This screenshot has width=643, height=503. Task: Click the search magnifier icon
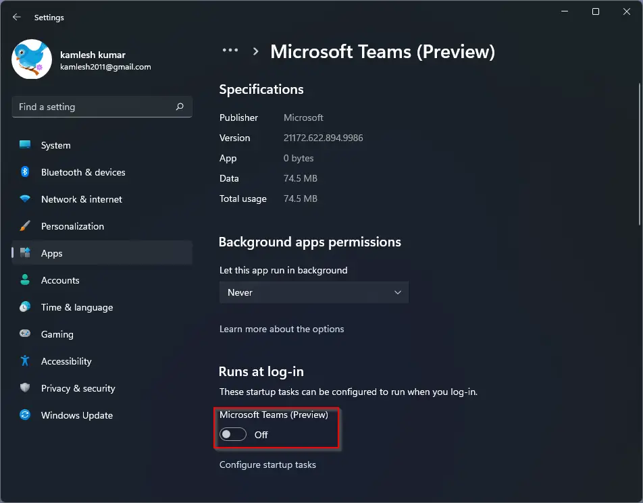point(180,107)
